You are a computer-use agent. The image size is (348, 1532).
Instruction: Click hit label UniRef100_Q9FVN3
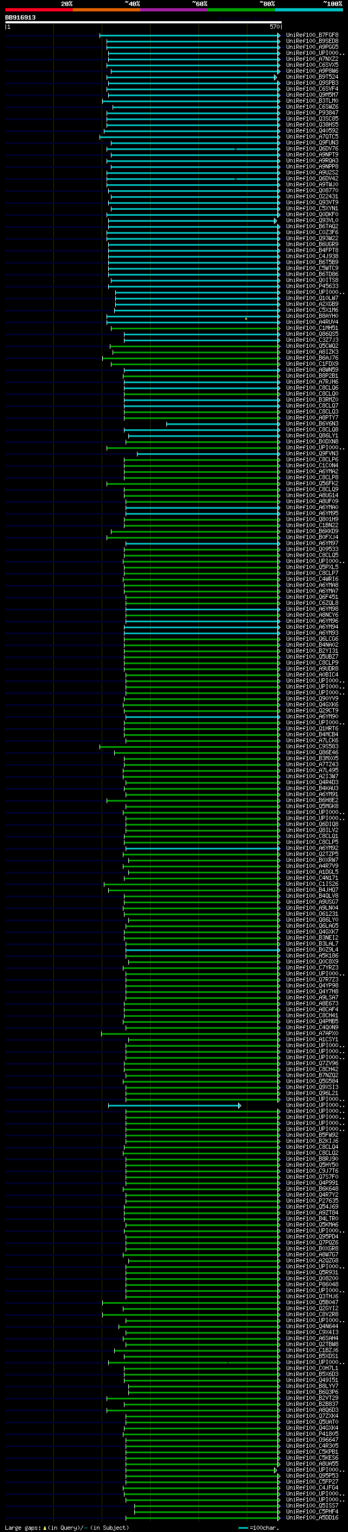tap(312, 454)
